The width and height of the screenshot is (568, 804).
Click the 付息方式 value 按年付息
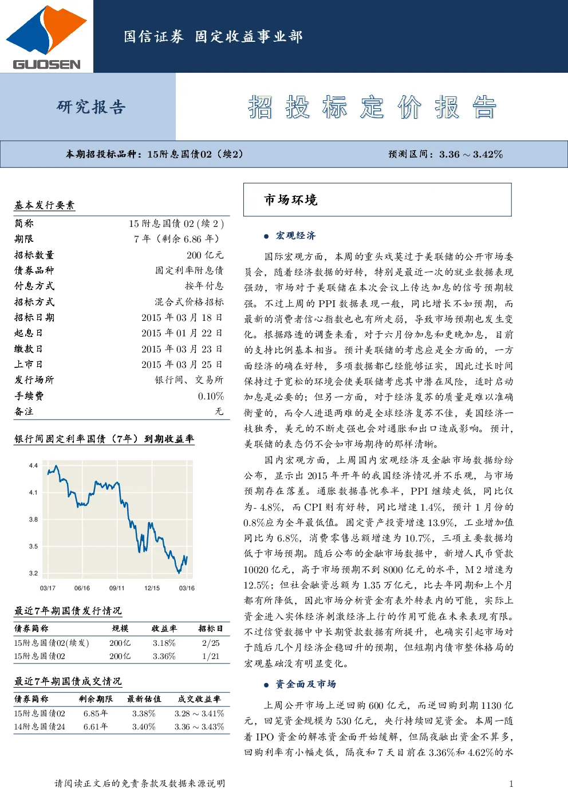click(204, 286)
